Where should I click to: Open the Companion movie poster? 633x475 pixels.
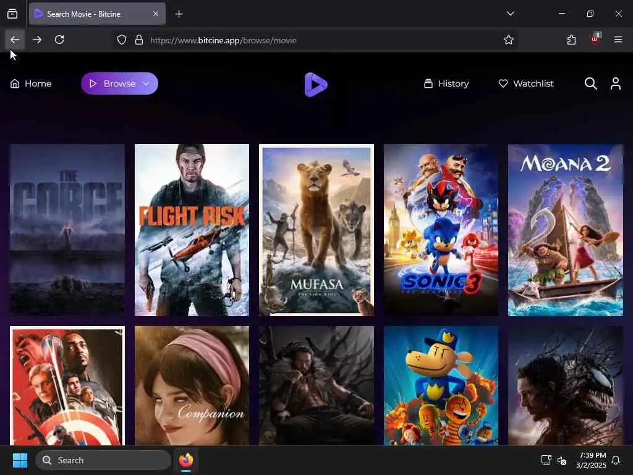[192, 386]
